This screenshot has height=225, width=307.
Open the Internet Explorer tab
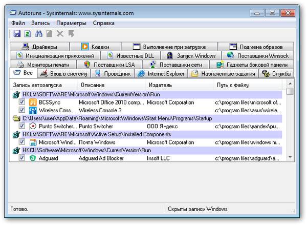[161, 74]
